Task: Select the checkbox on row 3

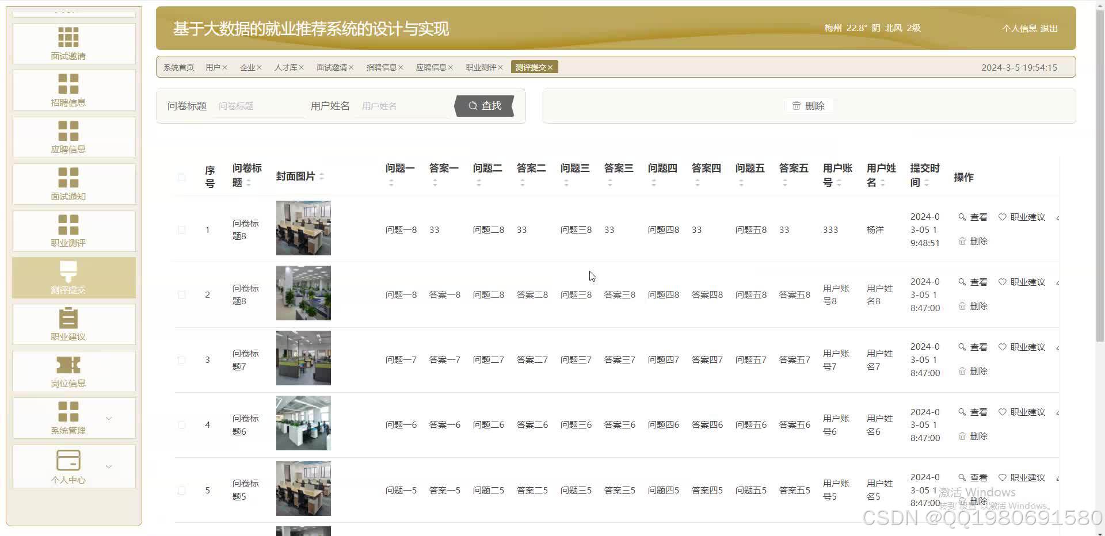Action: coord(181,359)
